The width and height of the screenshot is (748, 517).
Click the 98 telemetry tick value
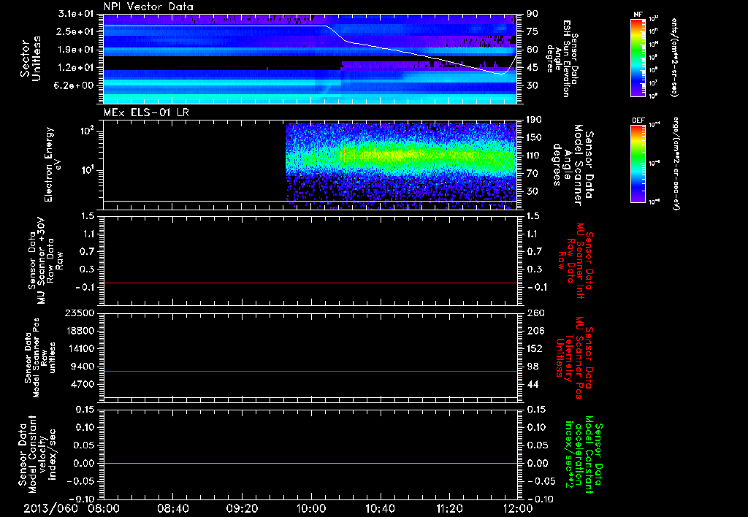click(533, 367)
